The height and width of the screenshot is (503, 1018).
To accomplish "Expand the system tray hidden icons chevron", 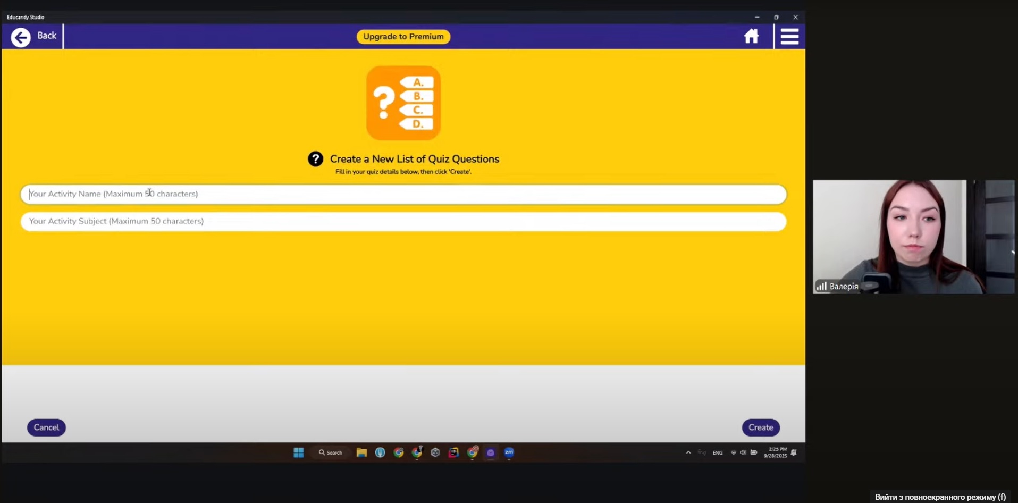I will click(x=688, y=452).
